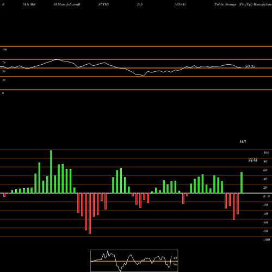272x272 pixels.
Task: Click the 'Public Storage' title text
Action: (x=225, y=4)
